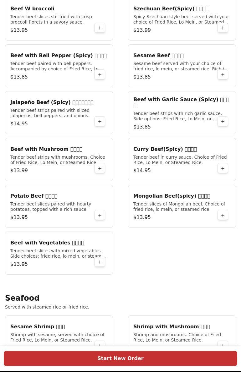The width and height of the screenshot is (241, 372).
Task: Add Beef W broccoli to order
Action: tap(100, 28)
